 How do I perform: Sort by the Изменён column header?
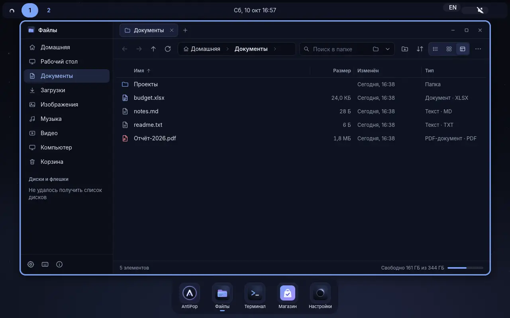(x=368, y=70)
